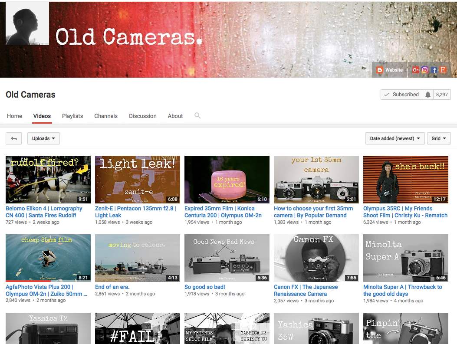Open the Channels tab
Viewport: 457px width, 344px height.
point(106,116)
